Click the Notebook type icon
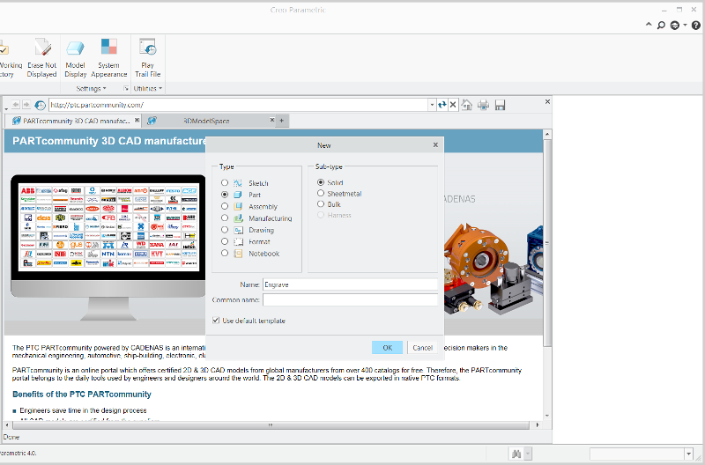The width and height of the screenshot is (705, 465). pyautogui.click(x=238, y=254)
